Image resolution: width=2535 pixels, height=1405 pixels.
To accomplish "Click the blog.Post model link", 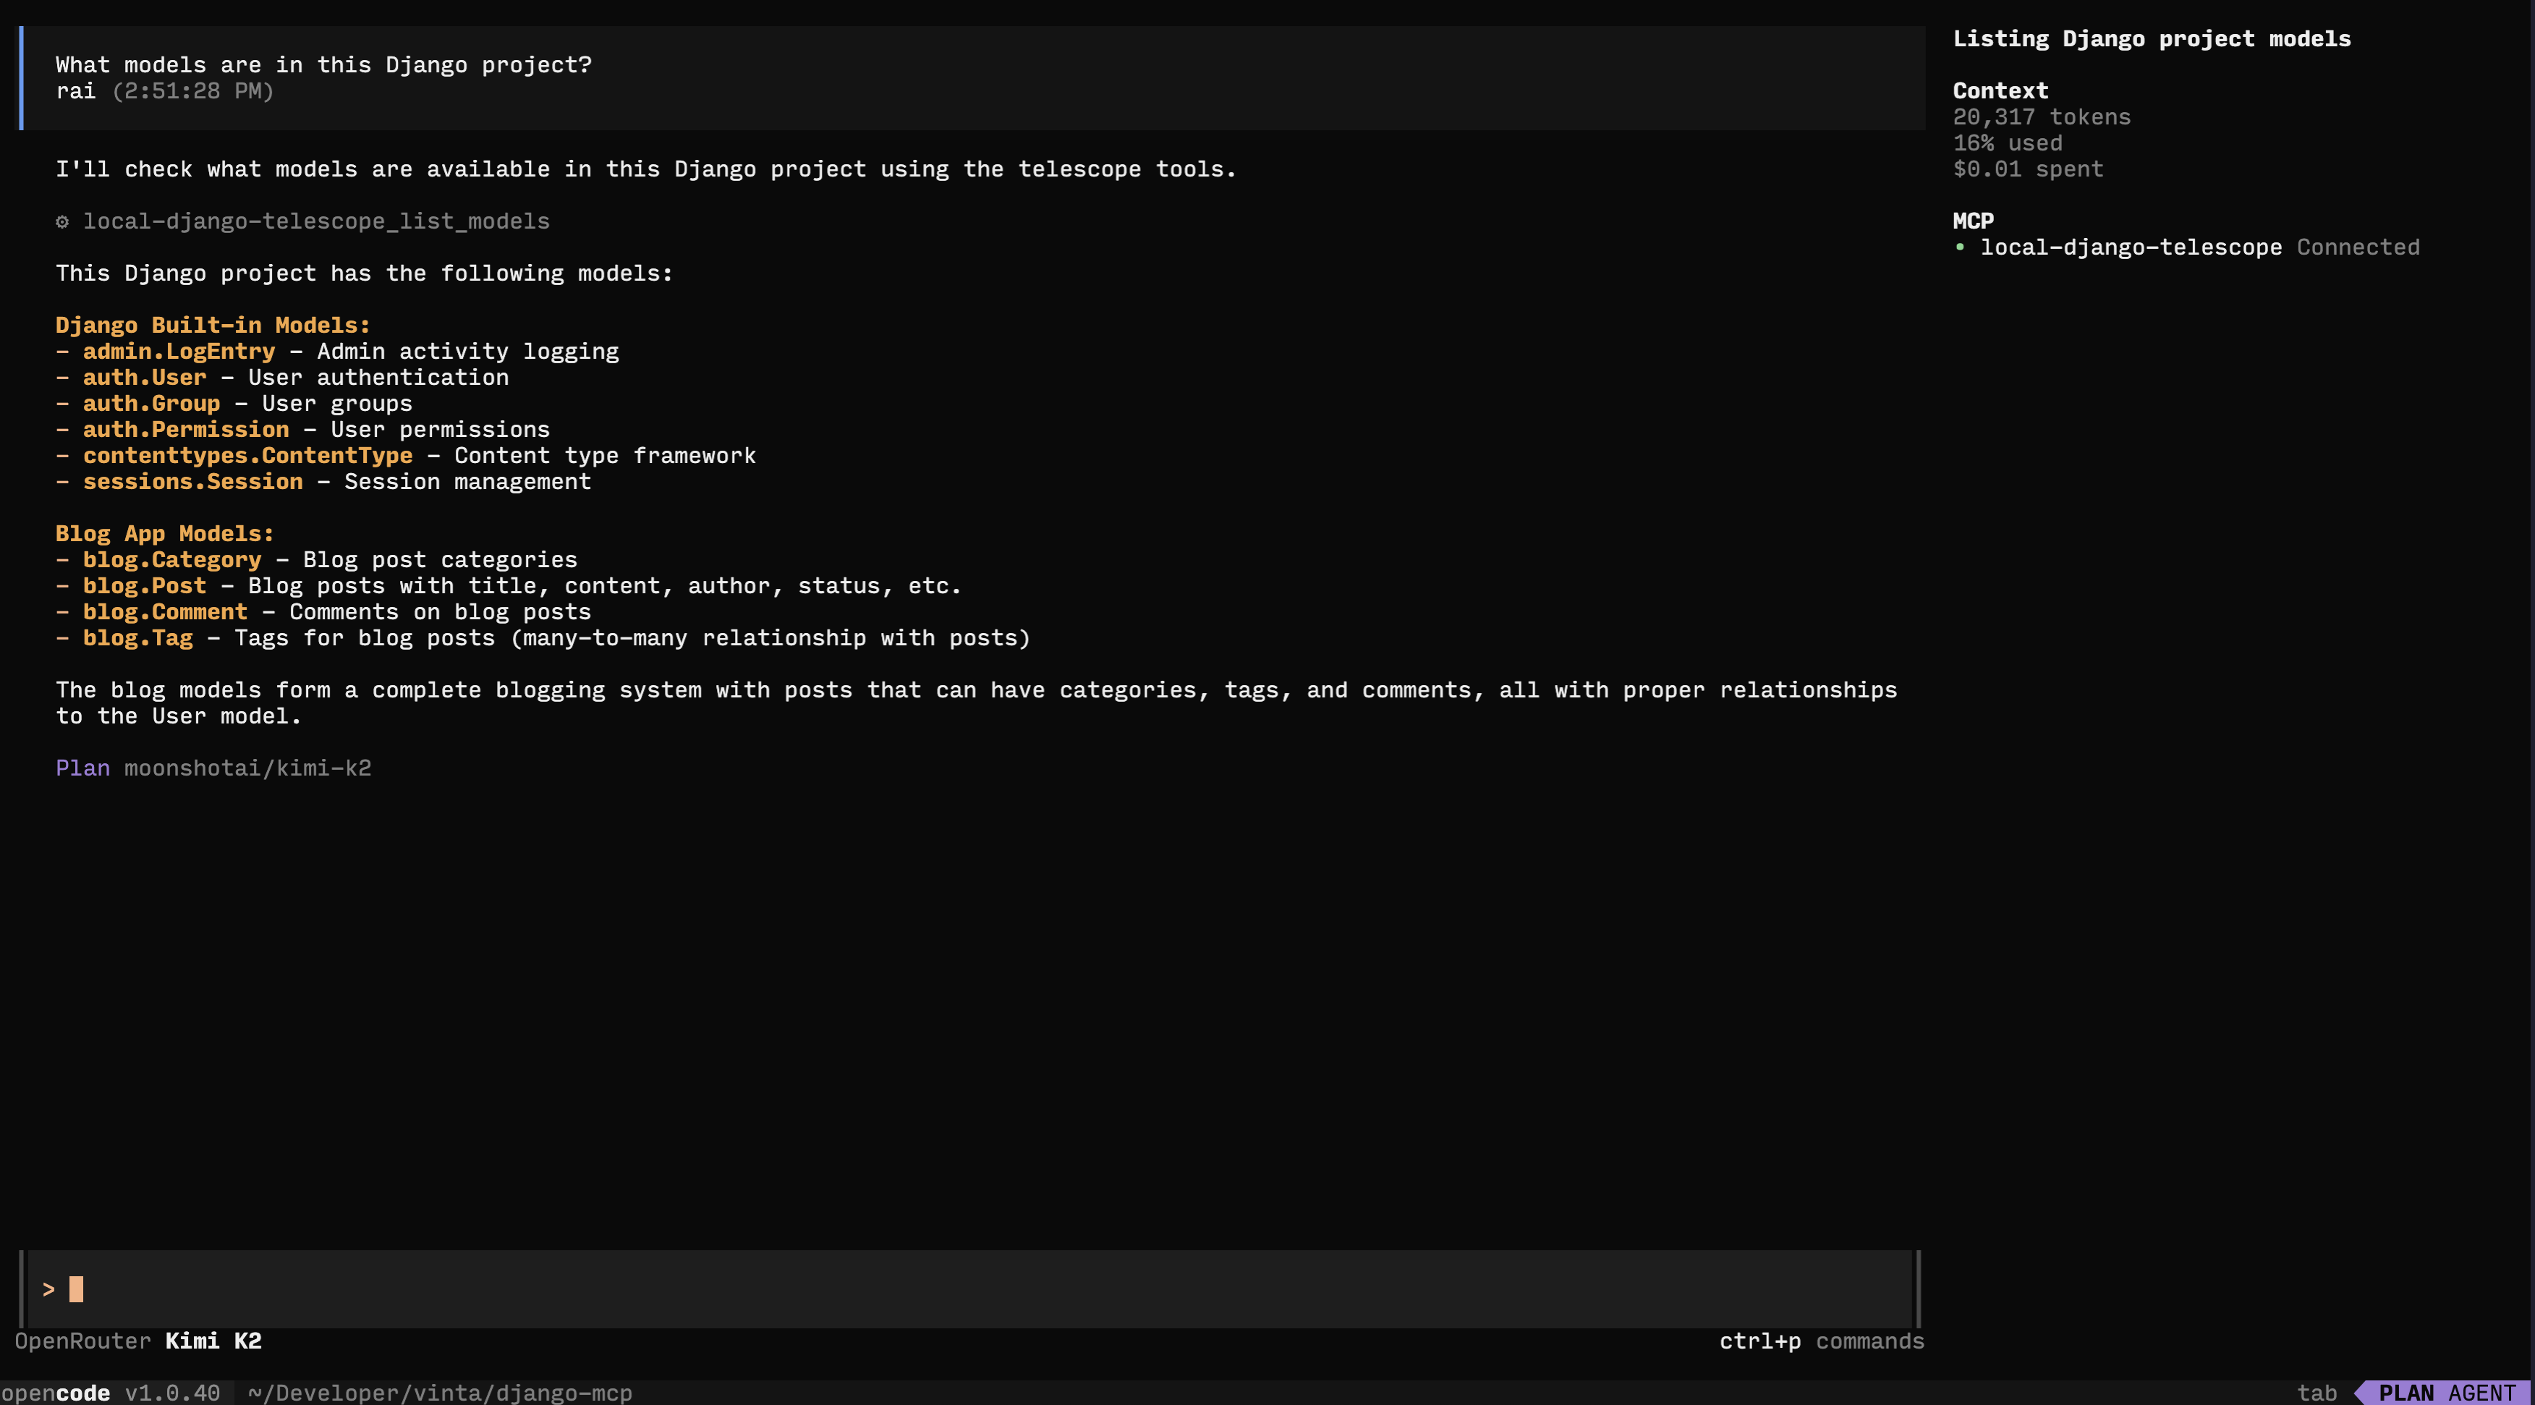I will 145,585.
